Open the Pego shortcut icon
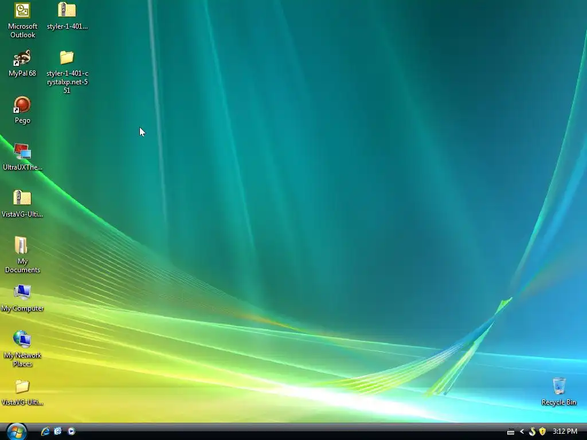 tap(22, 105)
